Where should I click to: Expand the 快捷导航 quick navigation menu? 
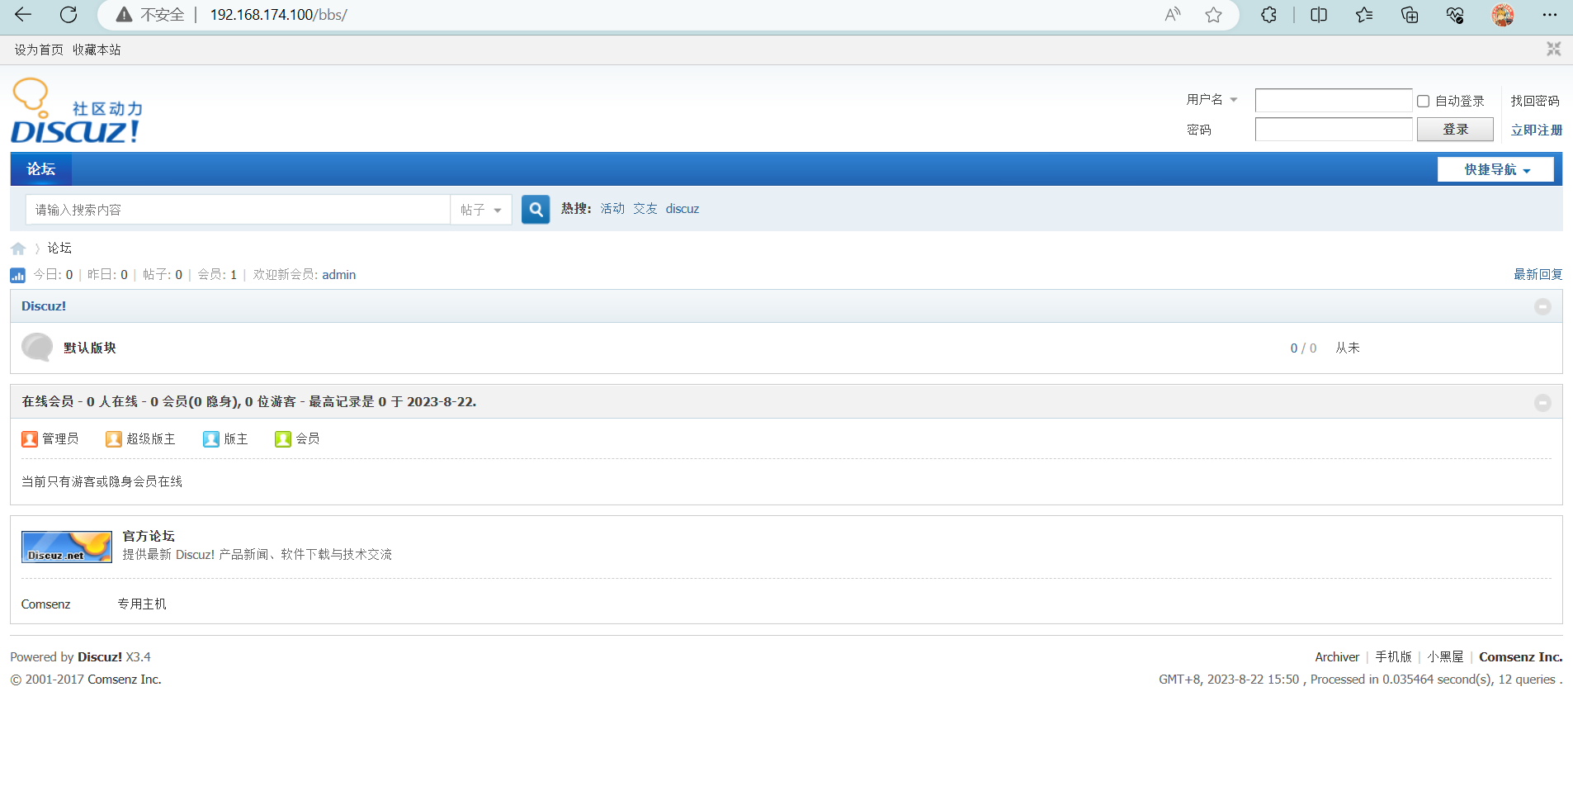click(1495, 169)
